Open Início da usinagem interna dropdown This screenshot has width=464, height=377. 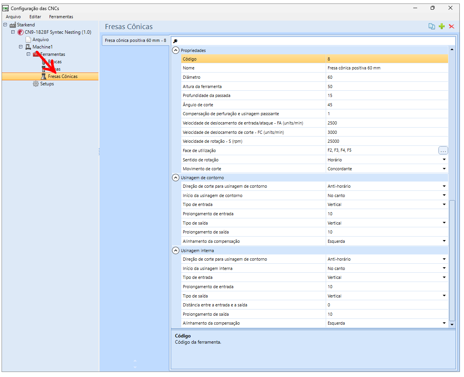coord(444,268)
